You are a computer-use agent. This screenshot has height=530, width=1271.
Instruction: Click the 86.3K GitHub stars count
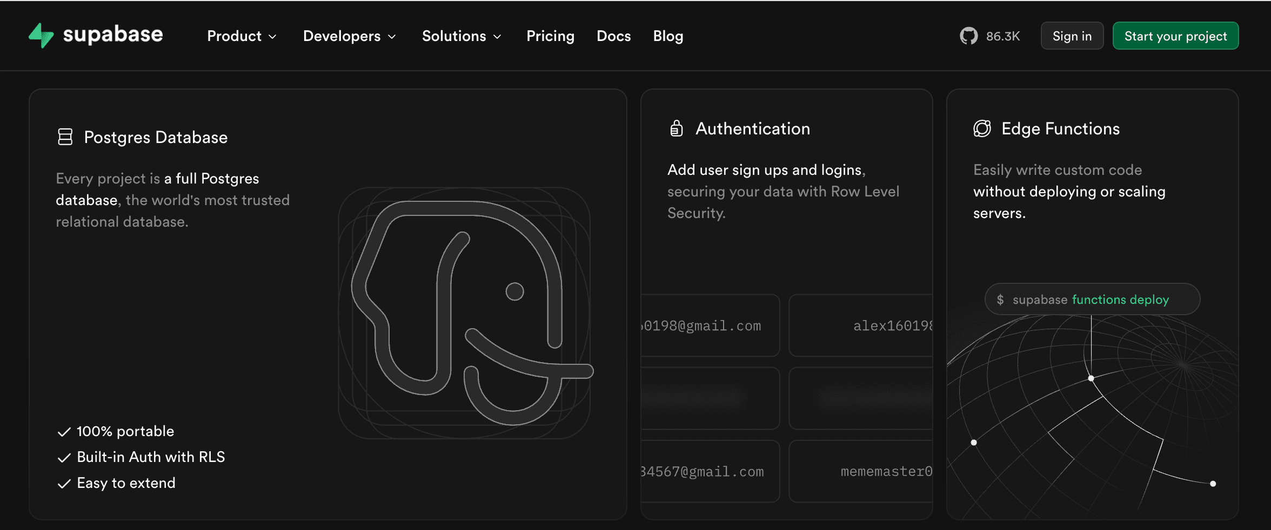coord(1002,36)
